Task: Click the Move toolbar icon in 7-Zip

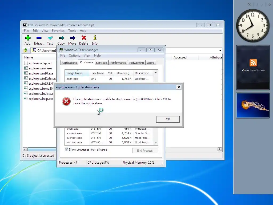Action: (x=73, y=38)
